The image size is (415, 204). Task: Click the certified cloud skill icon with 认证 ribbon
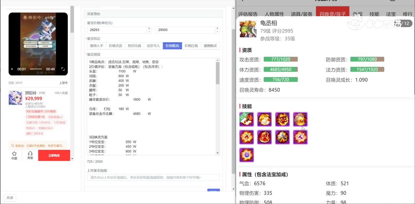click(246, 119)
